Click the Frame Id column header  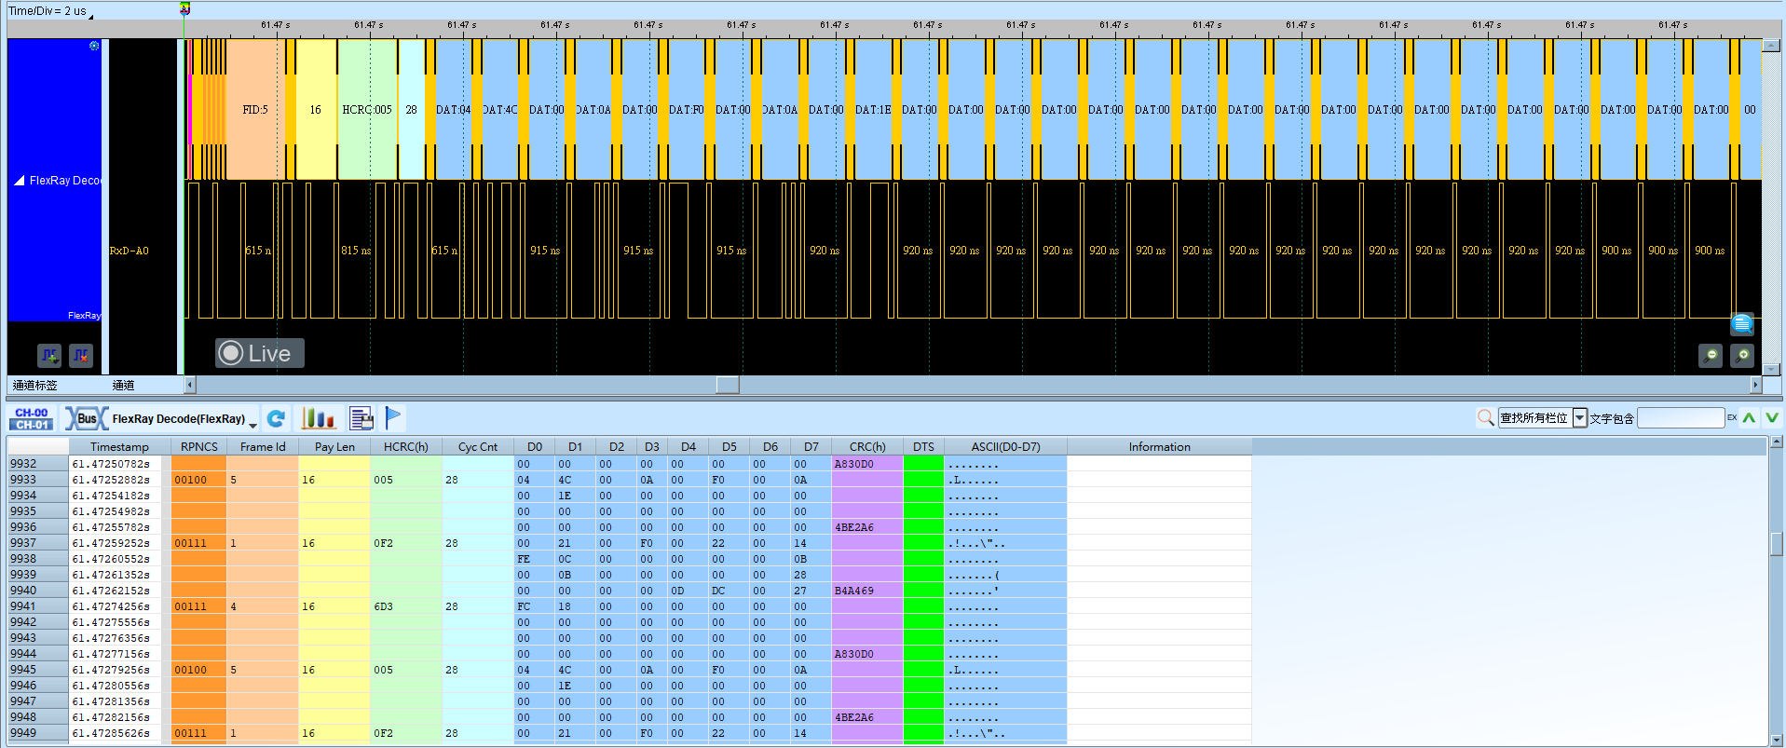click(x=263, y=447)
